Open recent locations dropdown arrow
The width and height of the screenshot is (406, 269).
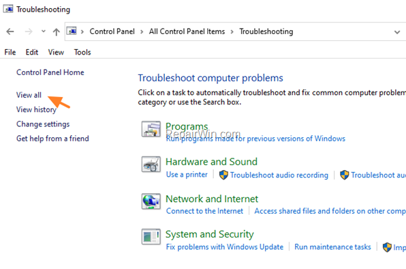click(x=43, y=31)
